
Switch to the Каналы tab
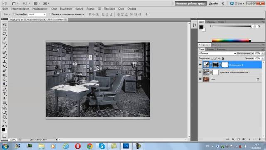click(x=211, y=49)
